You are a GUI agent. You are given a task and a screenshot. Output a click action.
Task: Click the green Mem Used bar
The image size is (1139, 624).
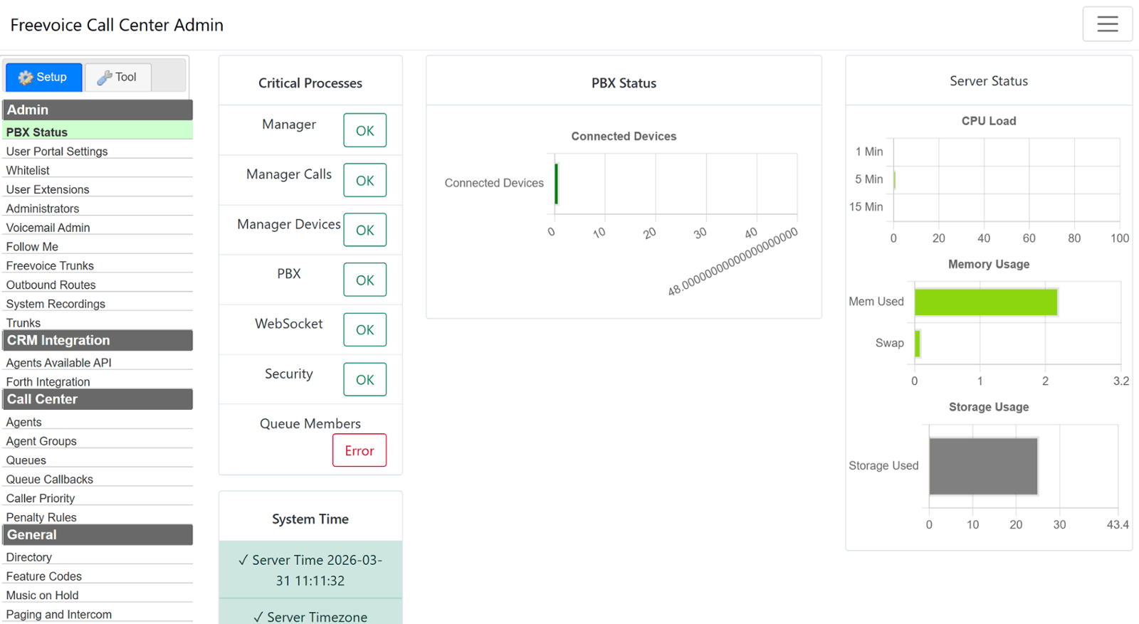click(x=985, y=302)
